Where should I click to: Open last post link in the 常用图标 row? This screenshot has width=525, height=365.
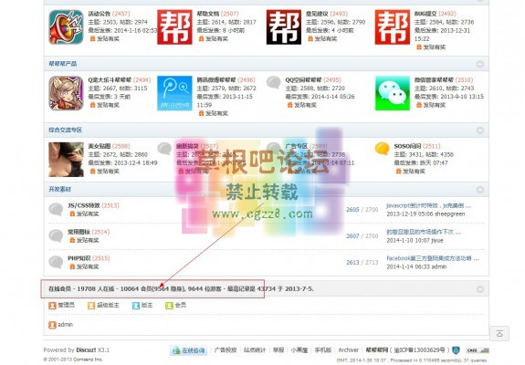point(424,232)
